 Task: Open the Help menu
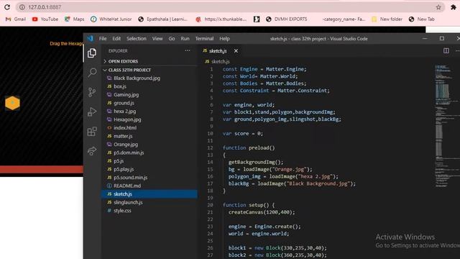(224, 38)
